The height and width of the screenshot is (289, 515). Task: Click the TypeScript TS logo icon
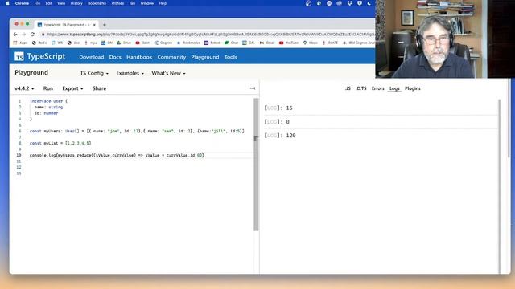tap(19, 57)
